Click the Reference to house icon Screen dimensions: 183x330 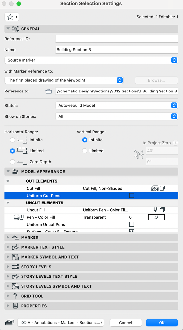point(49,92)
